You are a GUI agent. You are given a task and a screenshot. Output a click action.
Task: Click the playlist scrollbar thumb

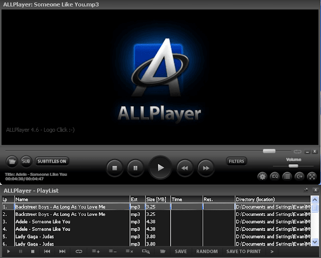pyautogui.click(x=314, y=208)
